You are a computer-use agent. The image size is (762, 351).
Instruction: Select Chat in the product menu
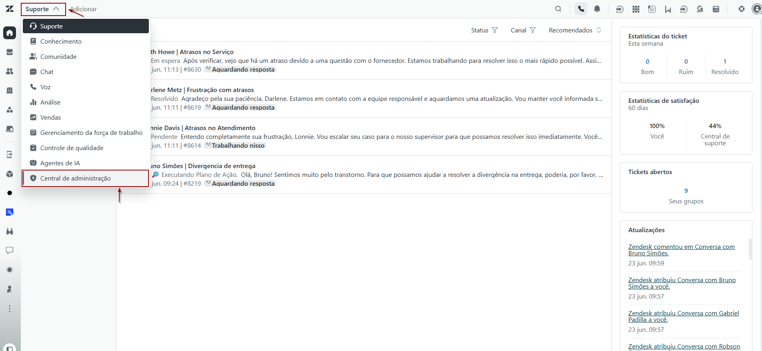click(x=86, y=72)
